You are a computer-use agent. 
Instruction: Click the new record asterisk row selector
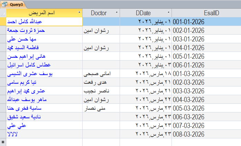[x=3, y=142]
